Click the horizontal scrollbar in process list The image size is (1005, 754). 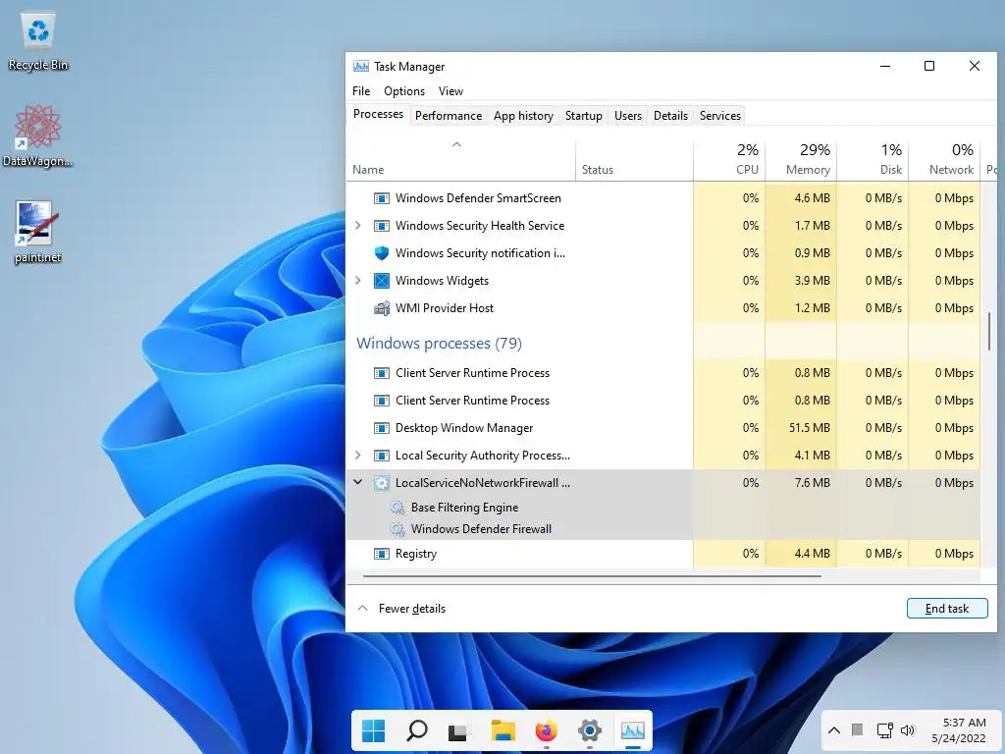tap(592, 576)
